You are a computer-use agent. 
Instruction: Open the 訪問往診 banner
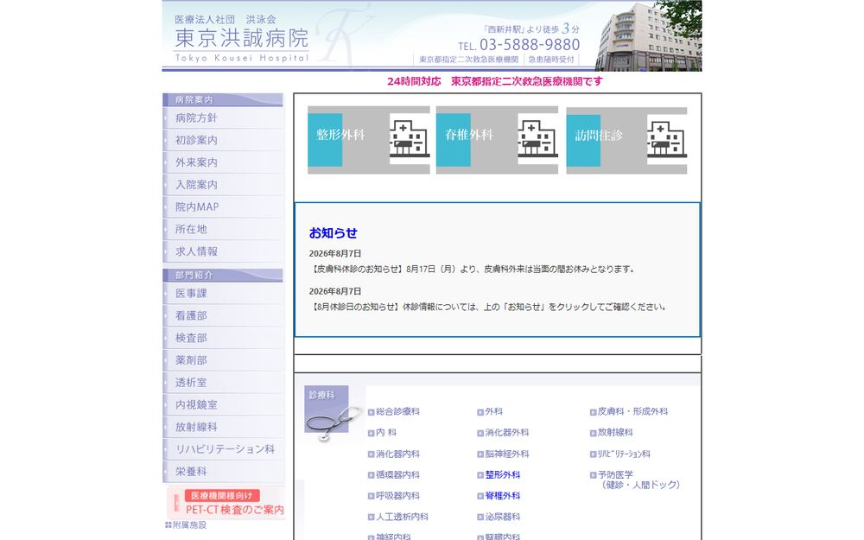click(626, 141)
